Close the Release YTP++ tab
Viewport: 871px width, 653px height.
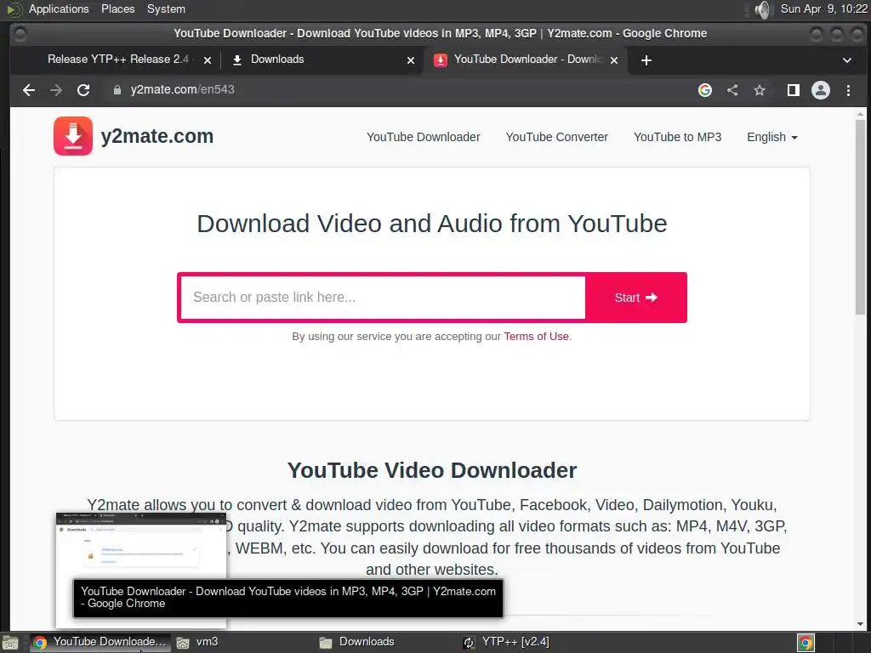point(208,60)
